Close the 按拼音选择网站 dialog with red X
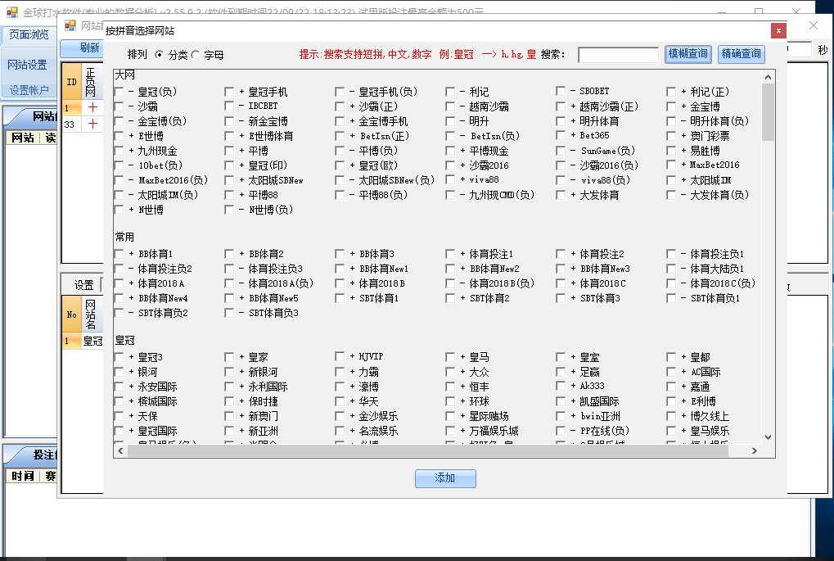Image resolution: width=834 pixels, height=561 pixels. point(778,30)
